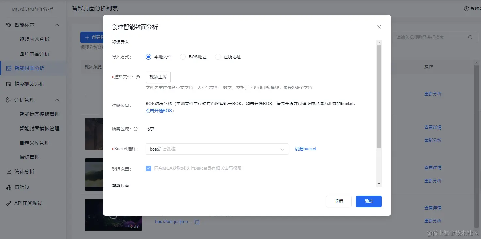Select the 本地文件 import radio button
The height and width of the screenshot is (239, 481).
(148, 57)
